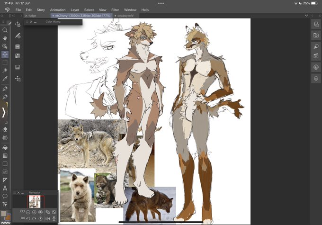The image size is (322, 225).
Task: Toggle vertical flip in Navigator
Action: tap(54, 218)
